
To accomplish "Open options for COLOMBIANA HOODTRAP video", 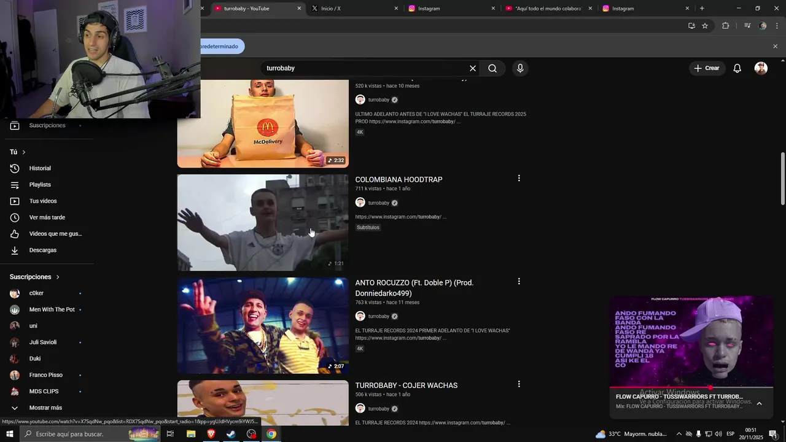I will (519, 178).
